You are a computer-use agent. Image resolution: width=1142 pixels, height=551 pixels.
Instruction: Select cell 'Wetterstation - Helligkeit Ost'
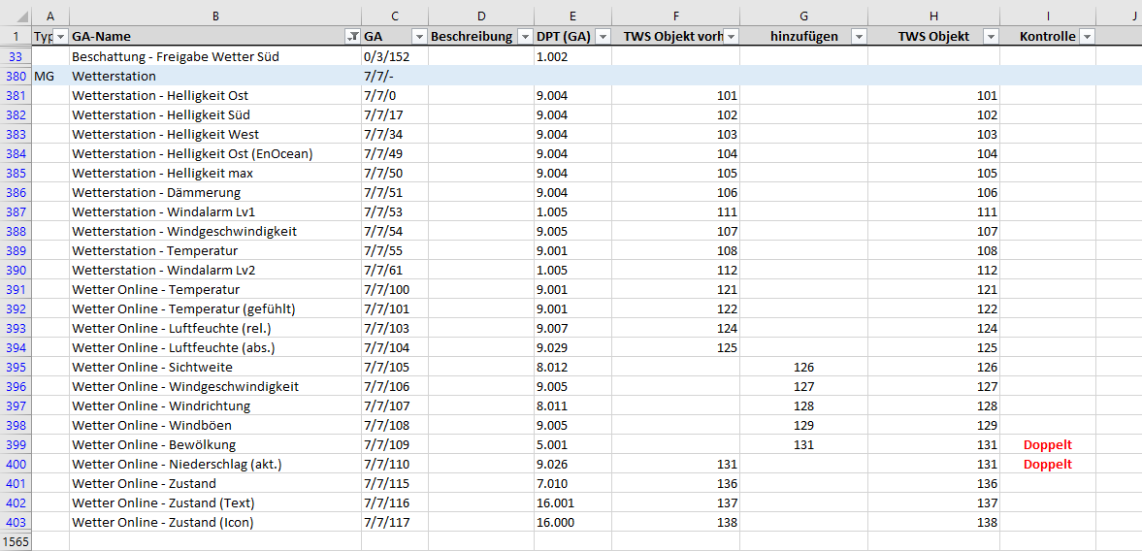click(x=215, y=95)
